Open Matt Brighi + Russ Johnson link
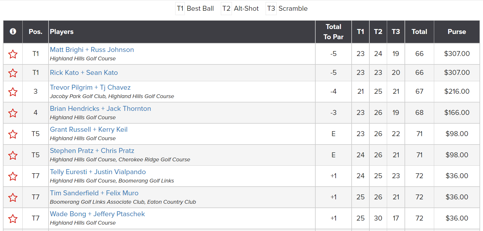483x231 pixels. click(92, 50)
